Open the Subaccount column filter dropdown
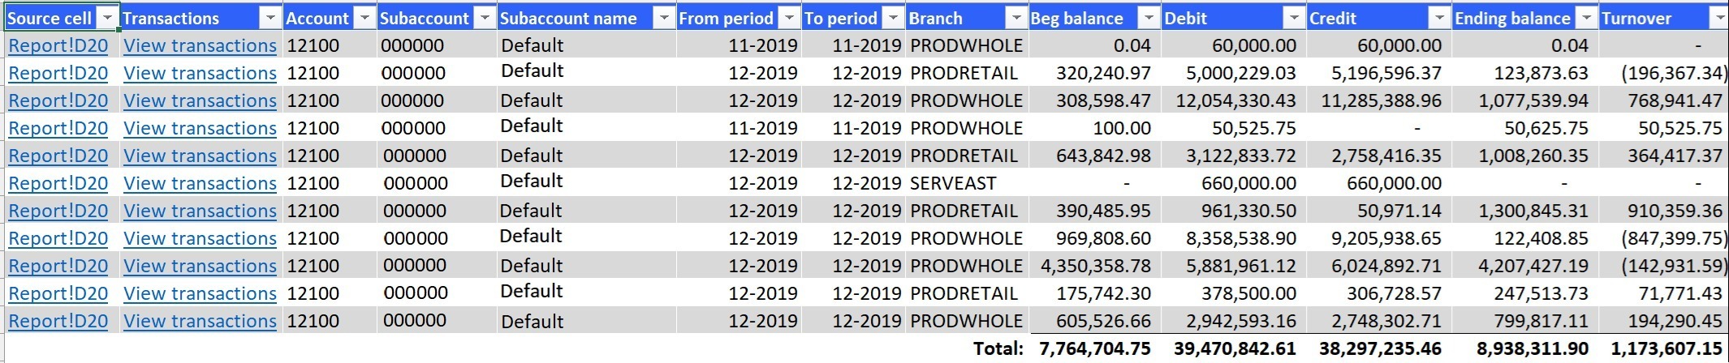This screenshot has height=363, width=1729. pos(485,18)
